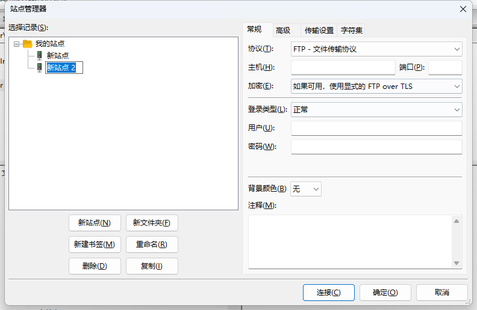Switch to the 传输设置 tab
Image resolution: width=477 pixels, height=310 pixels.
[319, 30]
